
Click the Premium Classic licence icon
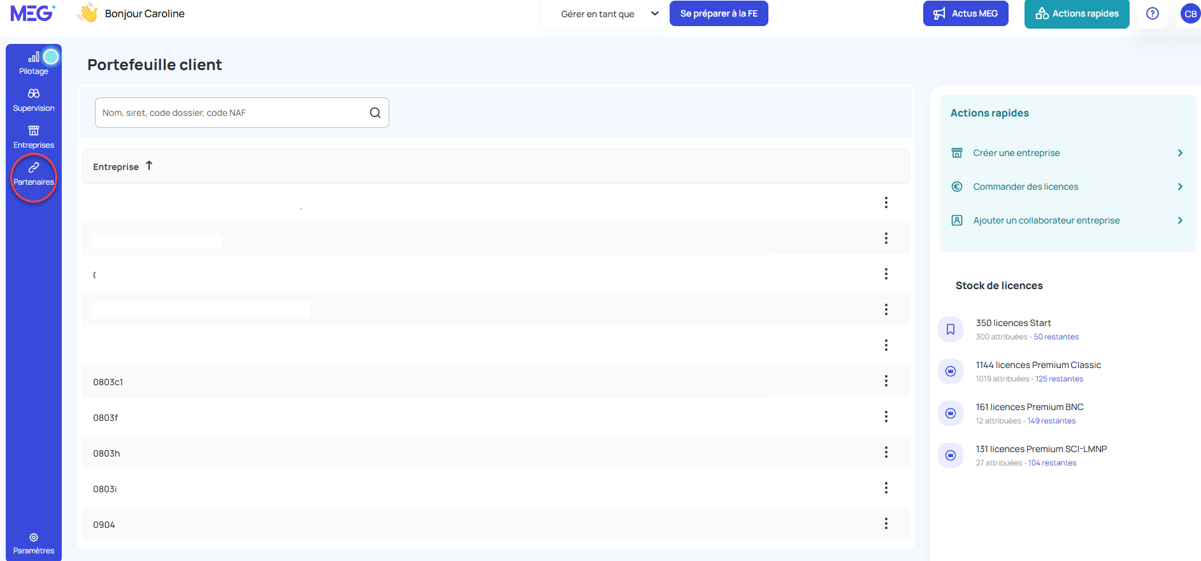pyautogui.click(x=951, y=371)
